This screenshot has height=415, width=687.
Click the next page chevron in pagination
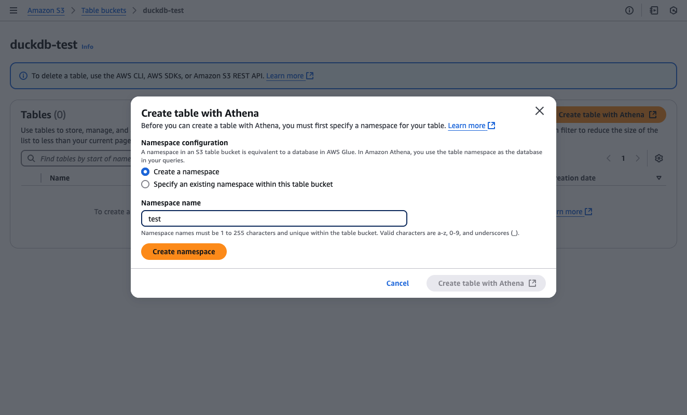[638, 158]
